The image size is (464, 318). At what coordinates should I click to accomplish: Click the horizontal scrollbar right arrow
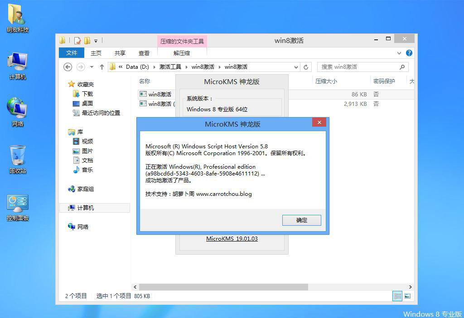click(x=410, y=287)
